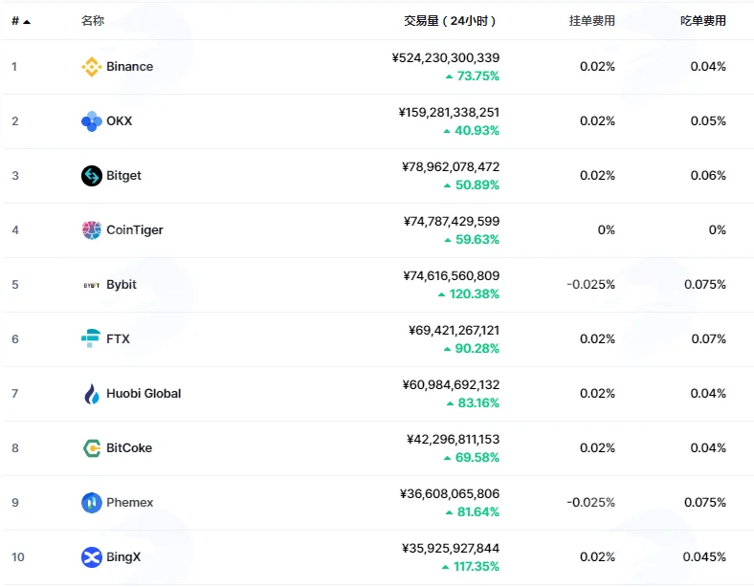Click the Bitget logo icon
Screen dimensions: 754x587
pos(91,176)
